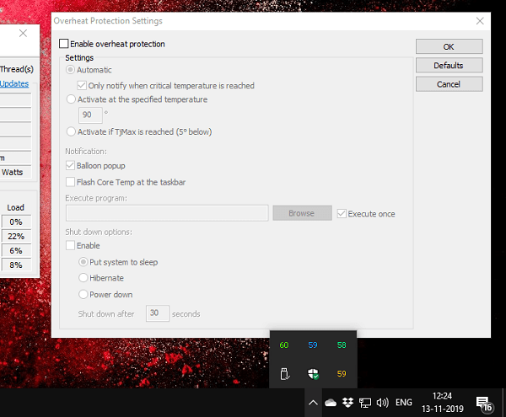Select Activate at the specified temperature
Image resolution: width=506 pixels, height=417 pixels.
[71, 99]
